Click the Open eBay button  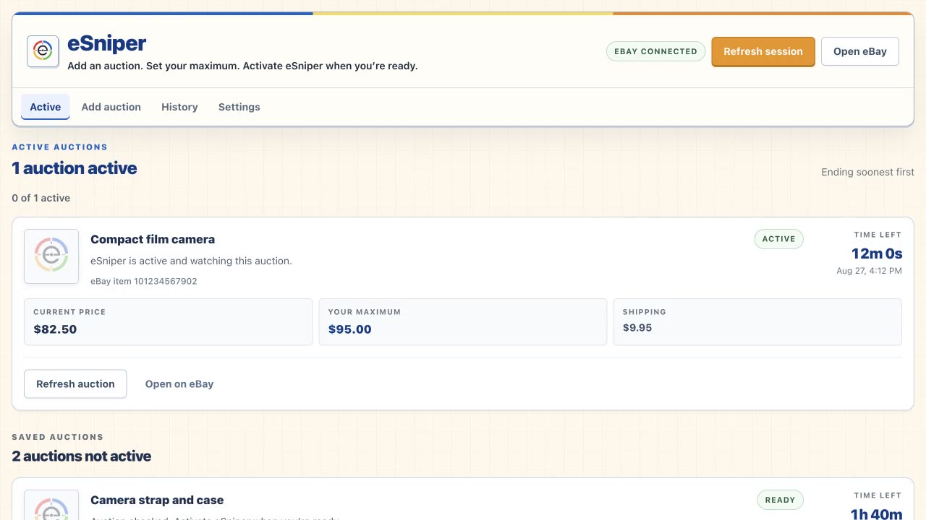click(860, 51)
